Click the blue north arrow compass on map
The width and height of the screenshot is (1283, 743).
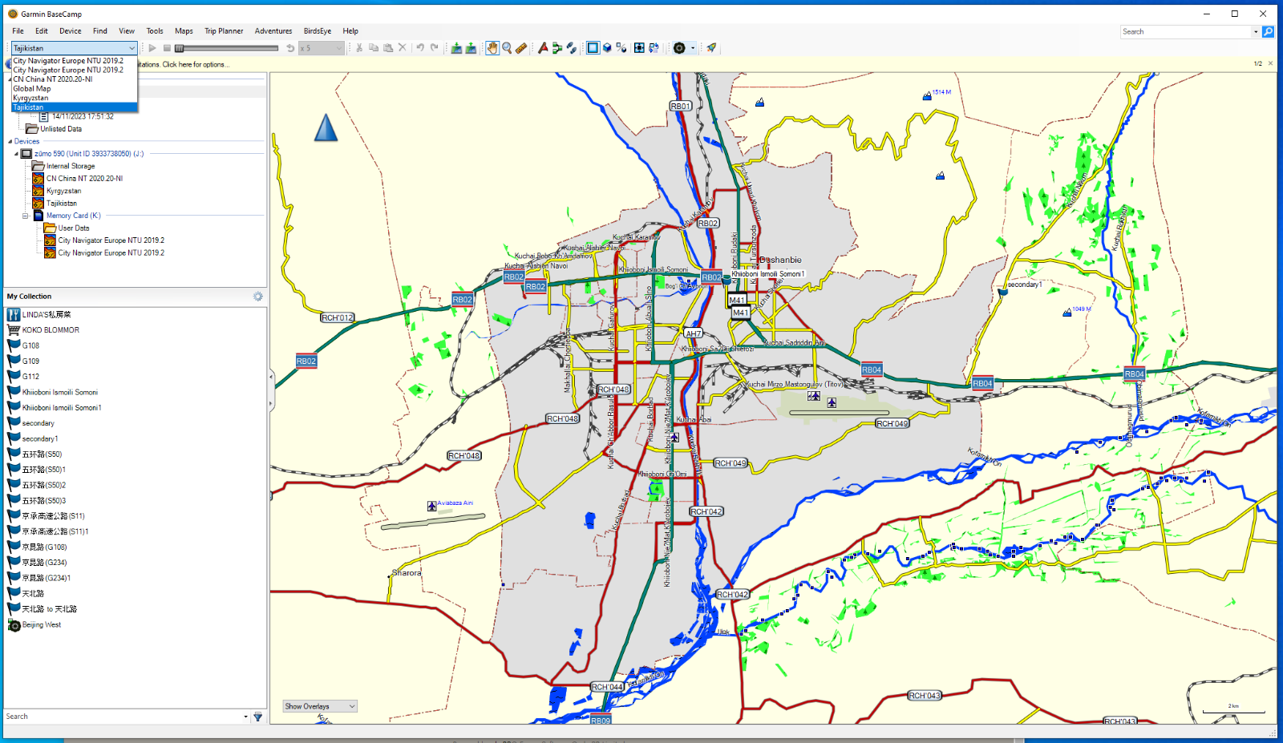[x=326, y=127]
